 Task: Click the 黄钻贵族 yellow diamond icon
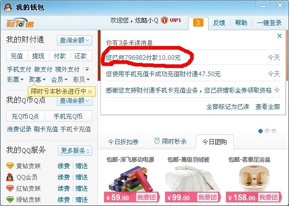pos(10,166)
